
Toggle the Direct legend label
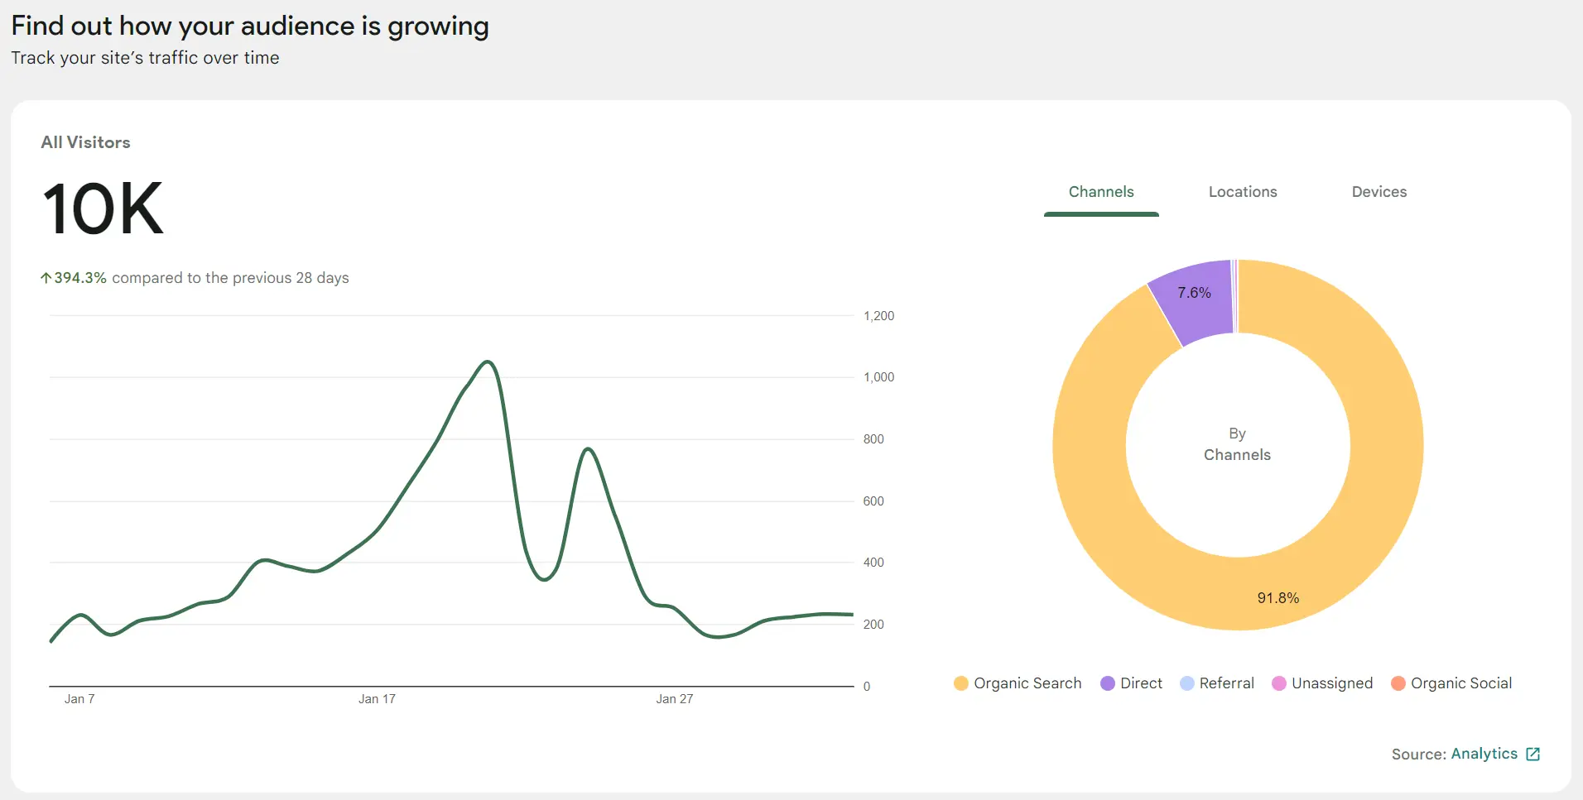(1141, 683)
